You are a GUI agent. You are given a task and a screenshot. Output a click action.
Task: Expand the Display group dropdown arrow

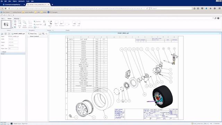(53, 30)
